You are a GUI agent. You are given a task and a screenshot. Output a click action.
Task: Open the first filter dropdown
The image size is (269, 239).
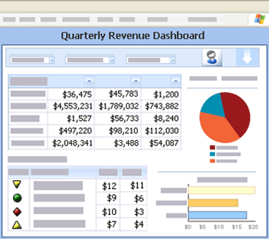tap(32, 60)
